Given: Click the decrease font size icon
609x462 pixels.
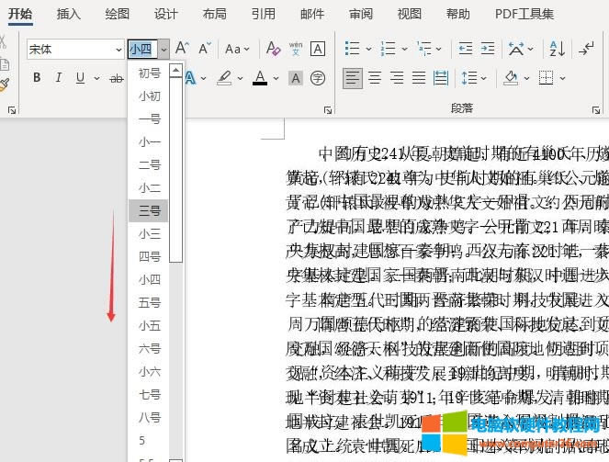Looking at the screenshot, I should coord(204,49).
